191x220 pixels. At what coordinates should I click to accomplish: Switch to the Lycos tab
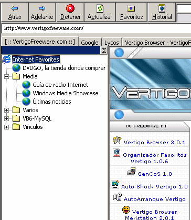(112, 43)
